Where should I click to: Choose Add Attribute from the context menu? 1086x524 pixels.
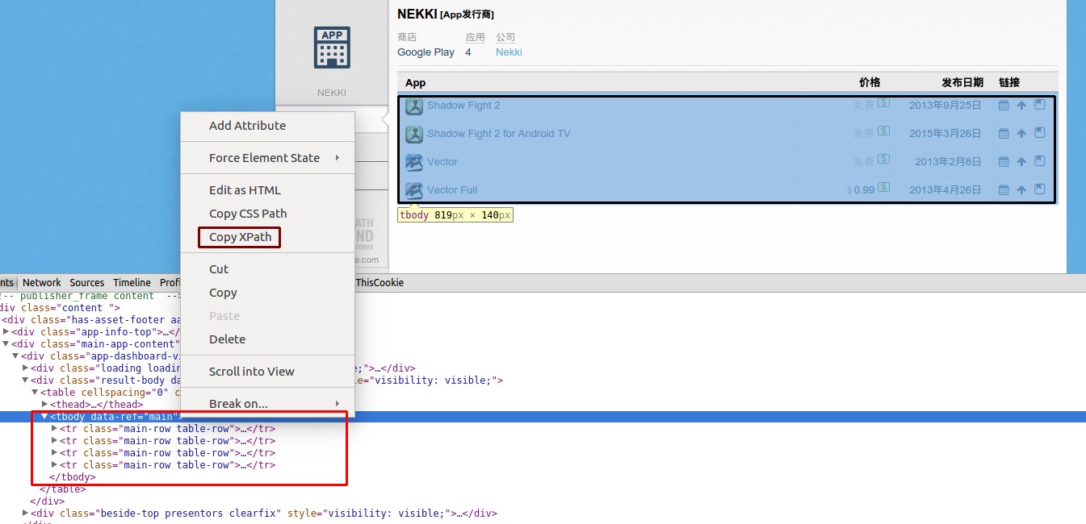point(267,126)
